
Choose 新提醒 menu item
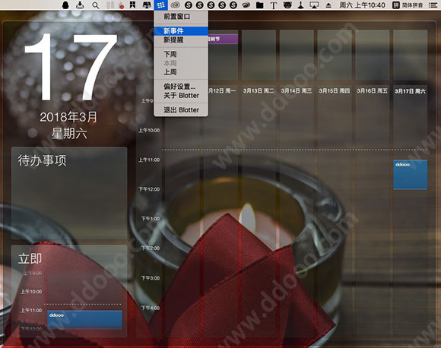pos(181,40)
